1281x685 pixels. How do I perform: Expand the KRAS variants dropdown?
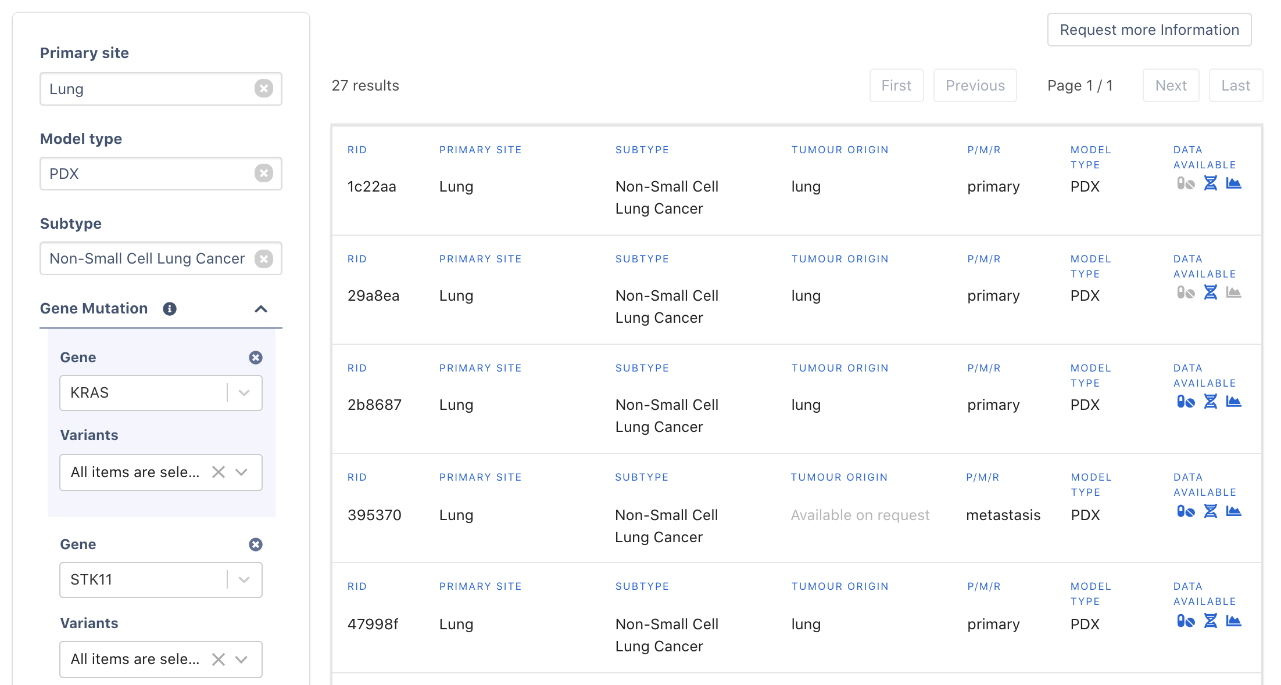[242, 473]
